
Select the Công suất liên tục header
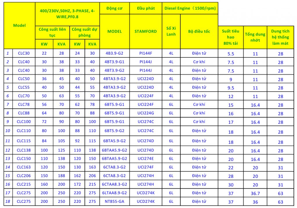tap(52, 32)
